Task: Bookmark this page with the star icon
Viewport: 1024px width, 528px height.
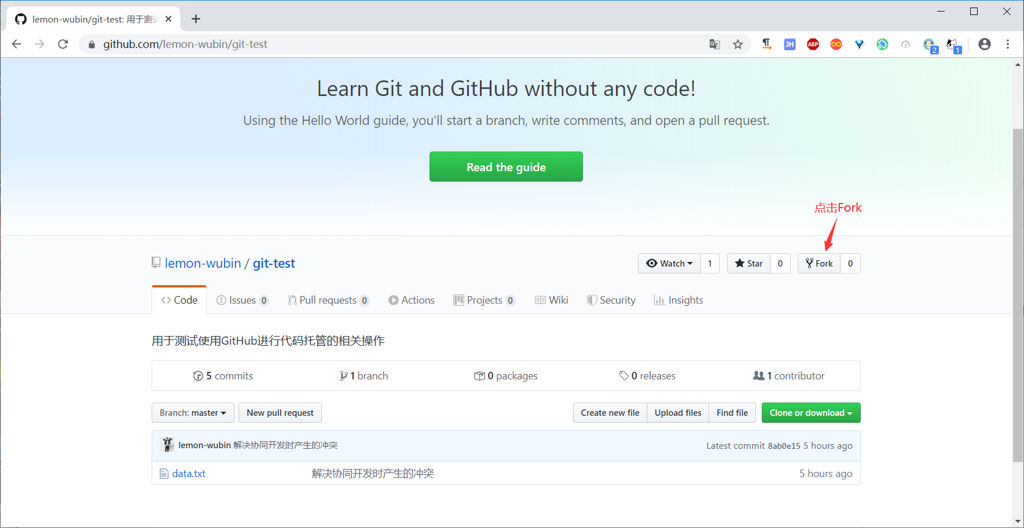Action: pyautogui.click(x=737, y=45)
